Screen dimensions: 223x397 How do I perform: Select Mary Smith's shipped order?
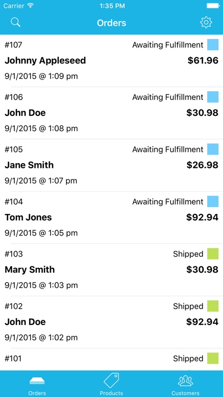111,270
